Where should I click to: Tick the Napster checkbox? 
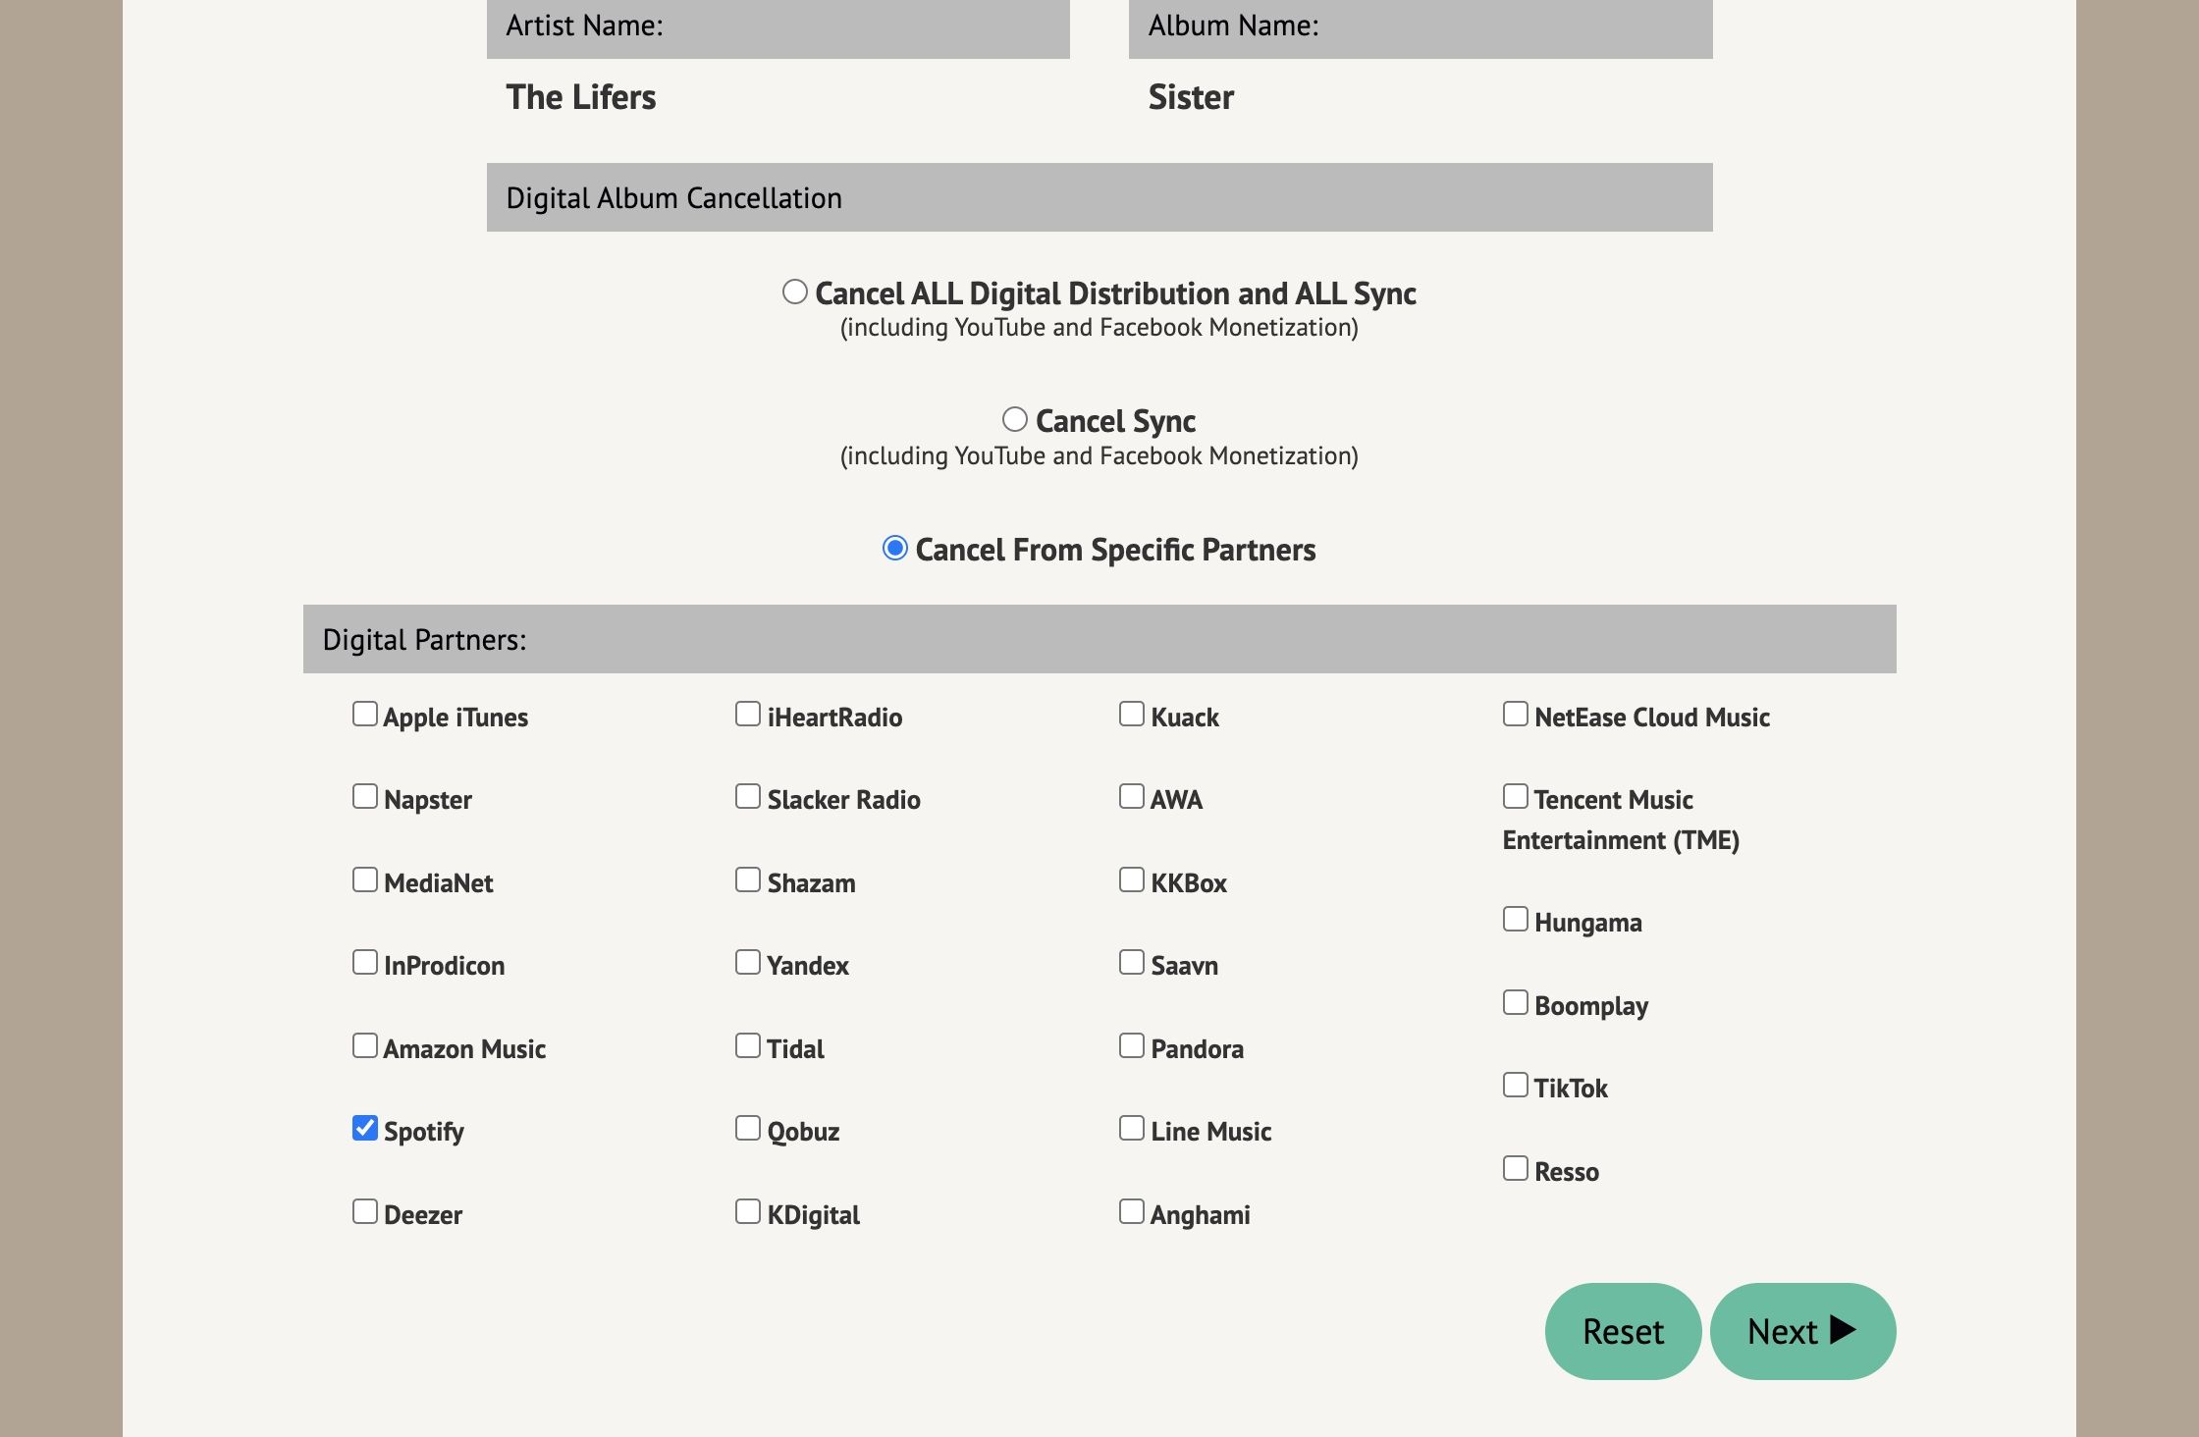pos(365,796)
